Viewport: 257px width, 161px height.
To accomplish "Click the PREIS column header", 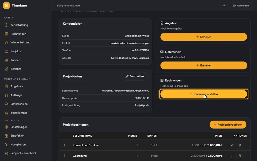I will point(219,136).
